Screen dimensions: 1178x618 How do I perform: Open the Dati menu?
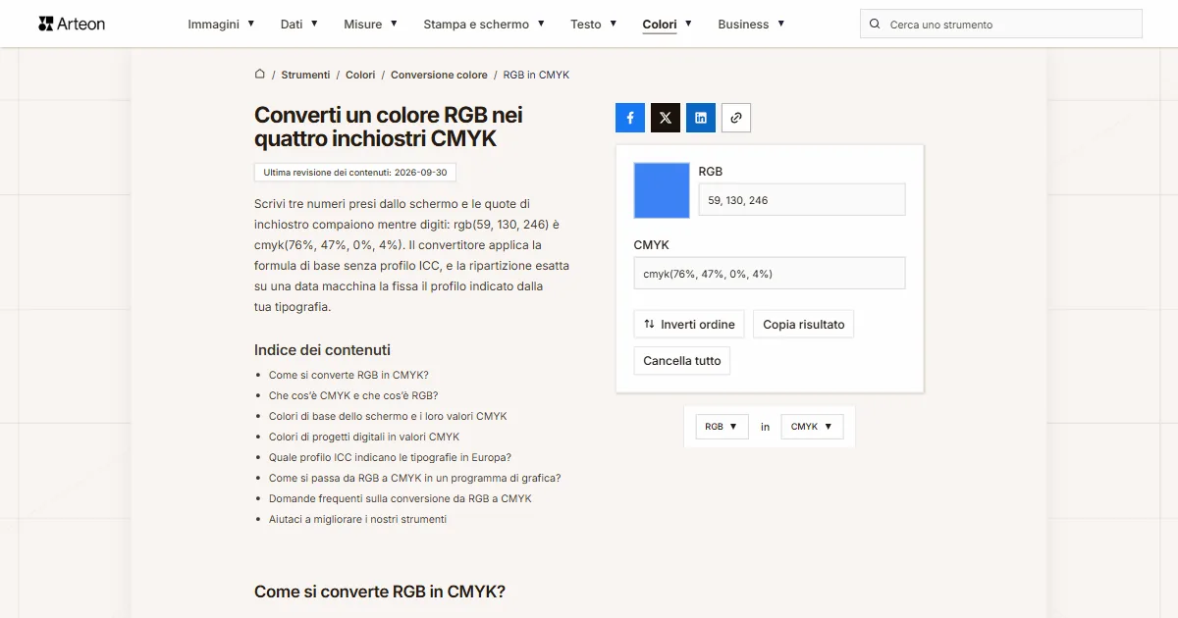(292, 24)
